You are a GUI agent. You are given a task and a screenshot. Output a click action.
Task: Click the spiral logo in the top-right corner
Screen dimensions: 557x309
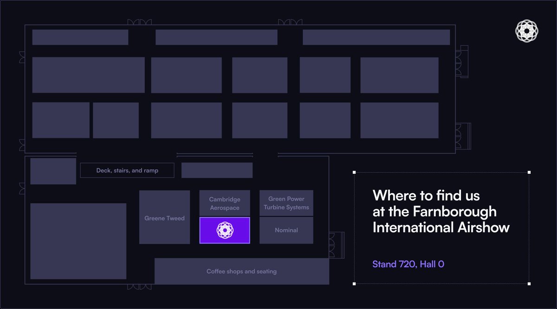[x=527, y=31]
